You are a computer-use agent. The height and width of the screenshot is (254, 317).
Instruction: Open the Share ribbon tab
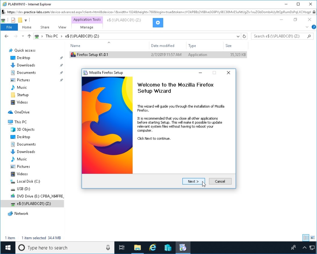click(45, 27)
